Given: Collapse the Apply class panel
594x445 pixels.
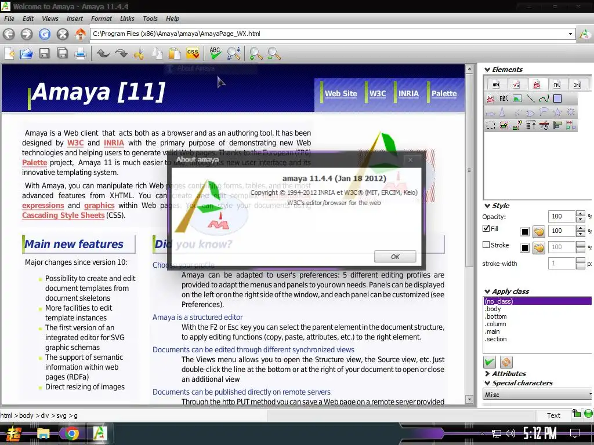Looking at the screenshot, I should (x=487, y=291).
